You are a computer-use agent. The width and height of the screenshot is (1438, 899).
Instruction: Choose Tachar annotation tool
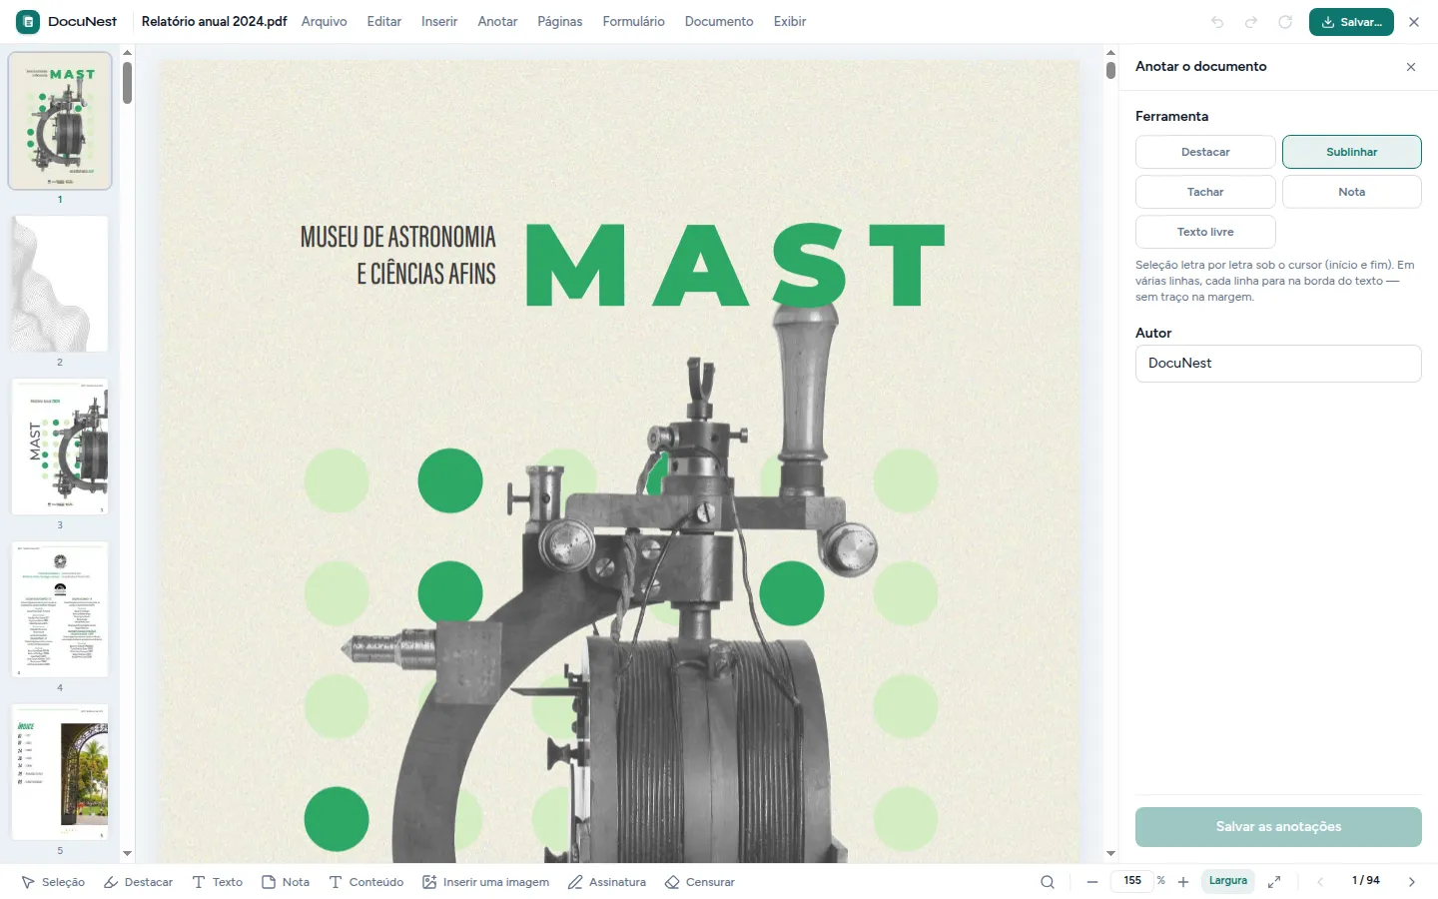[x=1205, y=192]
